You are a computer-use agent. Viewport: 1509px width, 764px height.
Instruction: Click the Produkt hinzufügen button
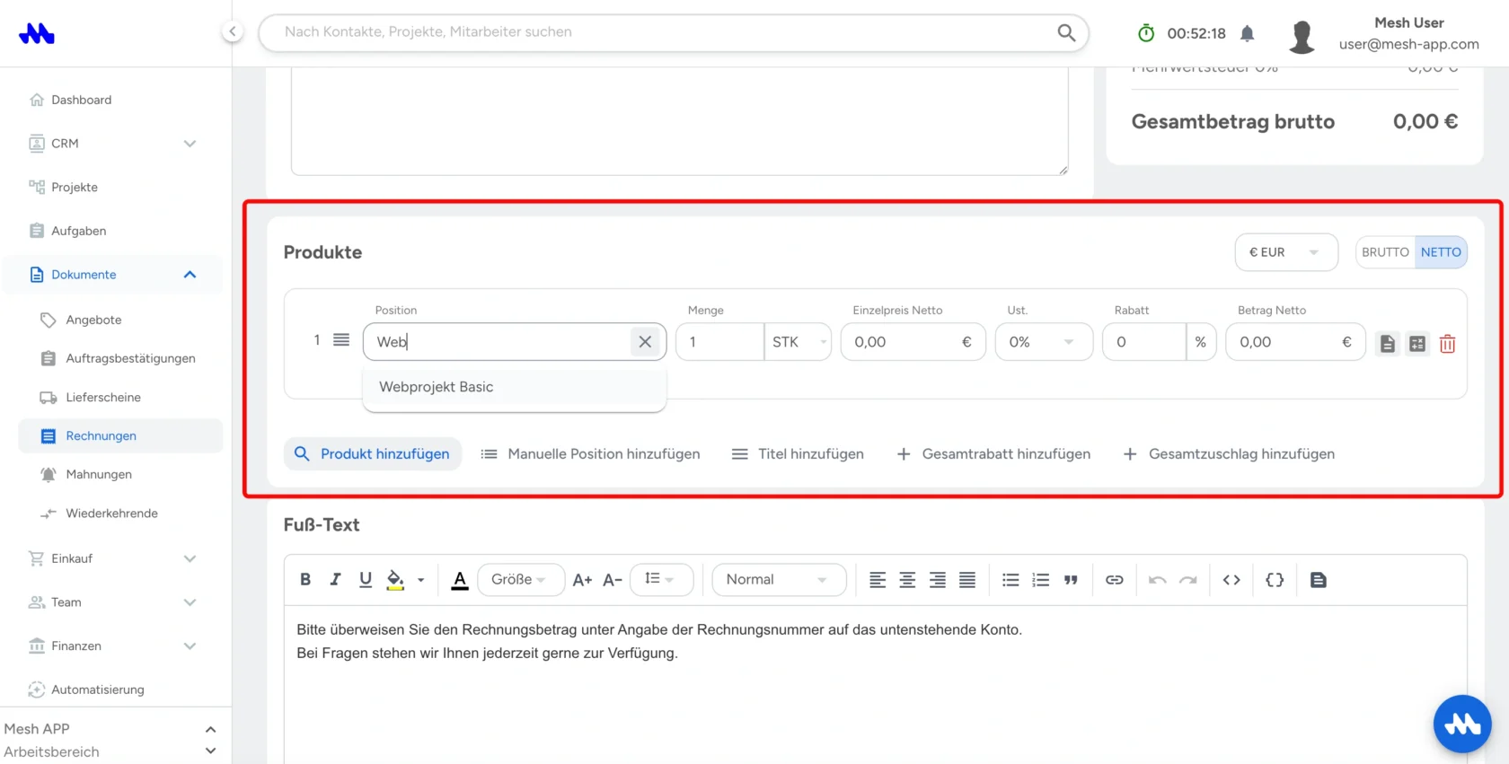373,454
